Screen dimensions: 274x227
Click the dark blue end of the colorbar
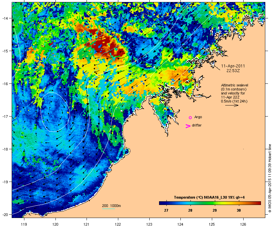(x=161, y=203)
